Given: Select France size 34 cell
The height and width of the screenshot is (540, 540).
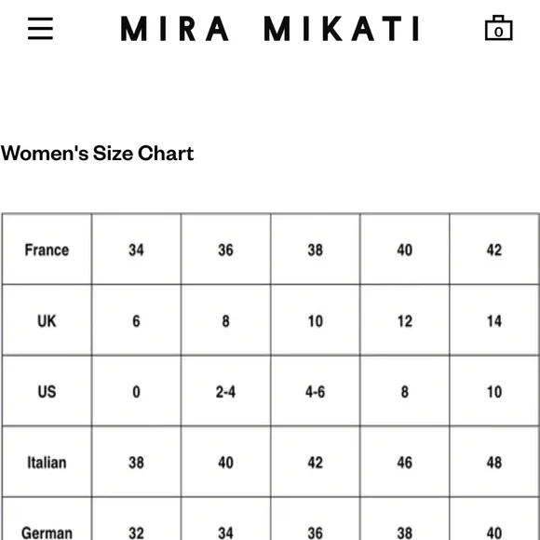Looking at the screenshot, I should (x=136, y=250).
